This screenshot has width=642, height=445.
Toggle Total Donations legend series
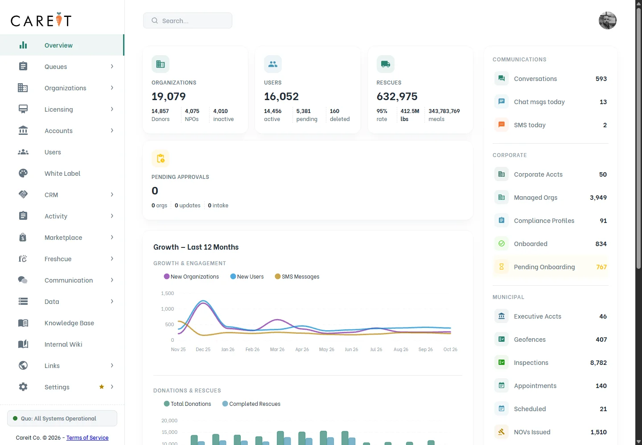pyautogui.click(x=187, y=404)
